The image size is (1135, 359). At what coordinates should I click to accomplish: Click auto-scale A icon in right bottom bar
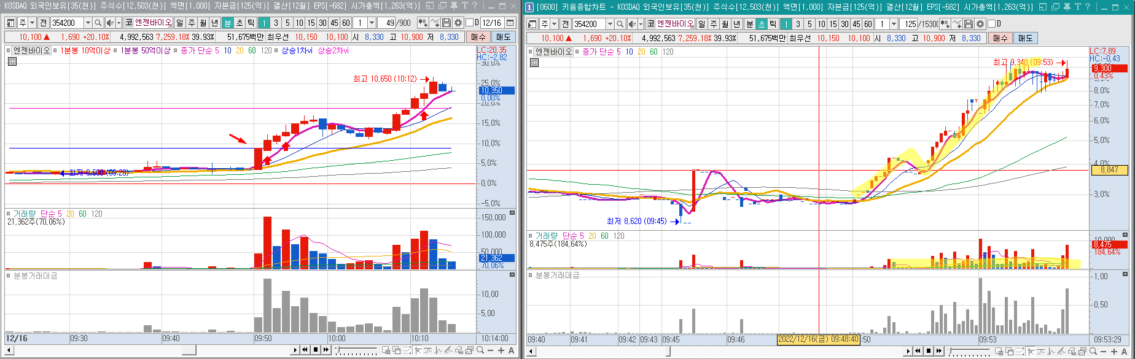tap(1125, 350)
